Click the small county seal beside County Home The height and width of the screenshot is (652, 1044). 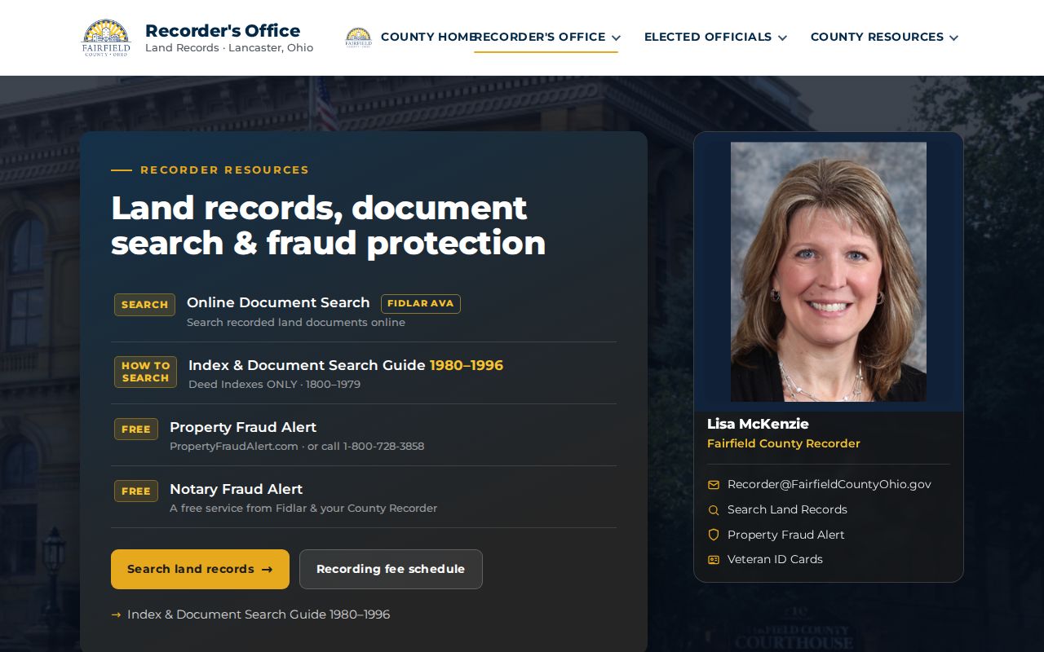pos(358,37)
